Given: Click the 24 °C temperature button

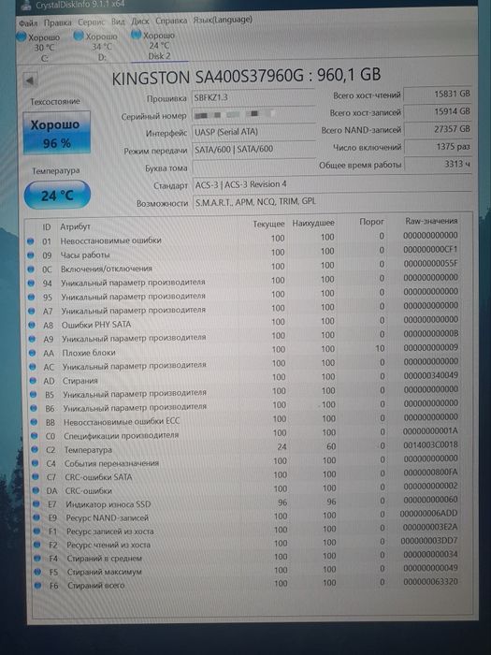Looking at the screenshot, I should click(x=57, y=195).
